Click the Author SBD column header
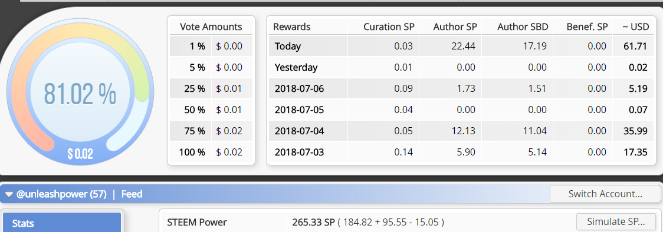Screen dimensions: 663x232 tap(523, 27)
